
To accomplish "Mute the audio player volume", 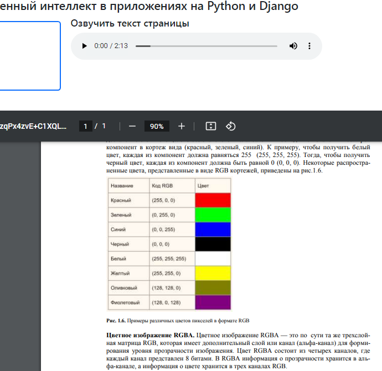I will click(293, 46).
